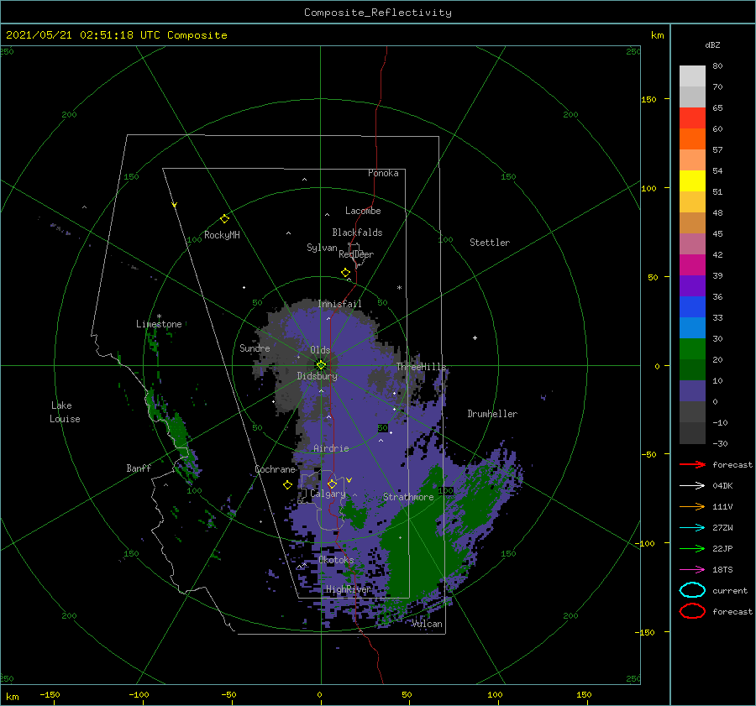756x706 pixels.
Task: Click the Cochrane label
Action: point(275,469)
